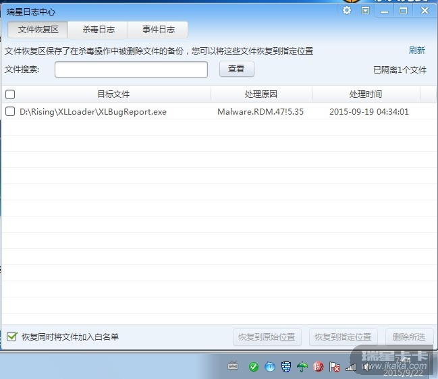438x379 pixels.
Task: Maximize the 瑞星日志中心 window
Action: pyautogui.click(x=403, y=11)
